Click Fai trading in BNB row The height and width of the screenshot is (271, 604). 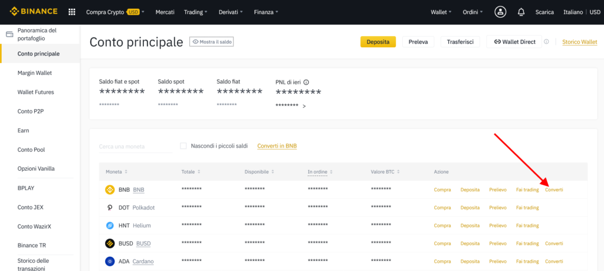click(527, 190)
